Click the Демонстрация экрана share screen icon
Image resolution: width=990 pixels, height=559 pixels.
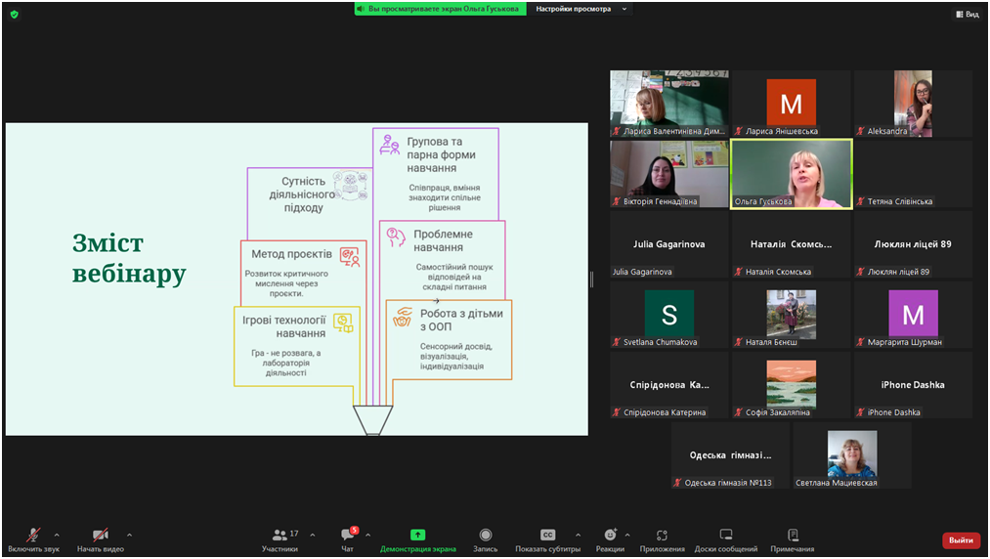tap(417, 536)
